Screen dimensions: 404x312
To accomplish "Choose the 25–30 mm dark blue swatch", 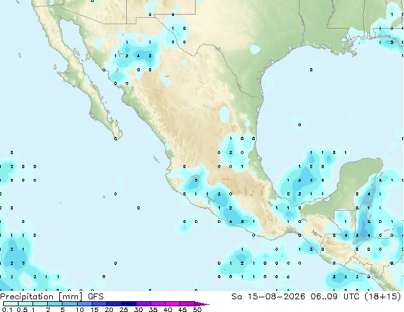I will coord(129,304).
